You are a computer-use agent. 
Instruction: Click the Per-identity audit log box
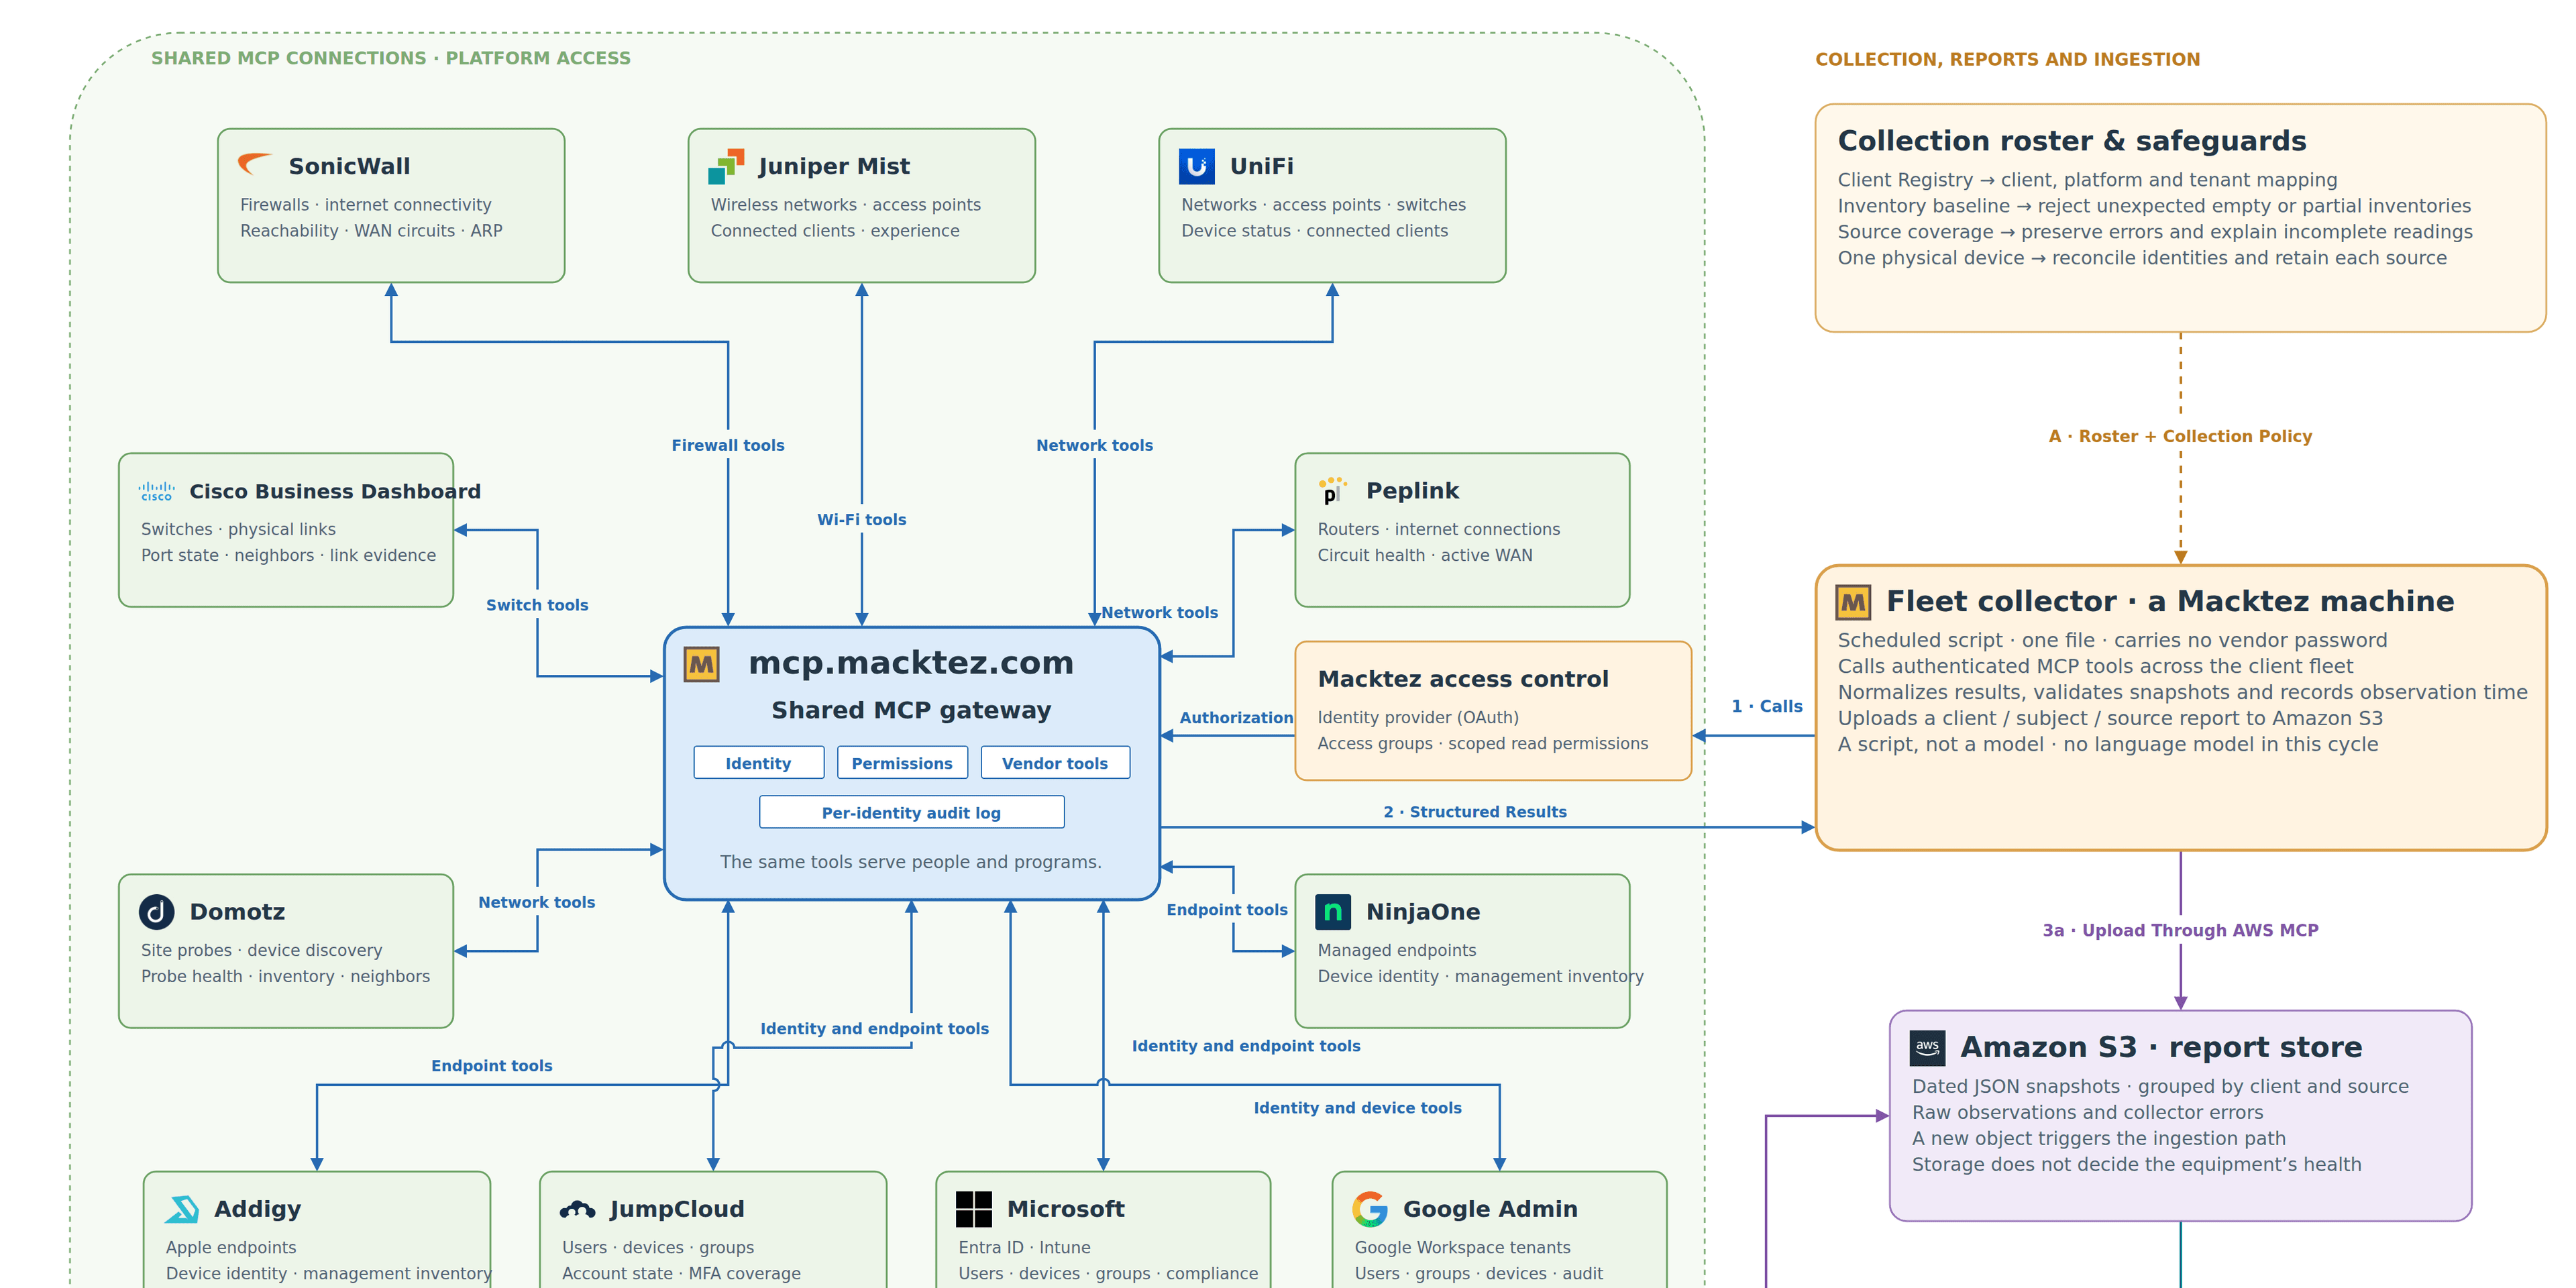911,813
